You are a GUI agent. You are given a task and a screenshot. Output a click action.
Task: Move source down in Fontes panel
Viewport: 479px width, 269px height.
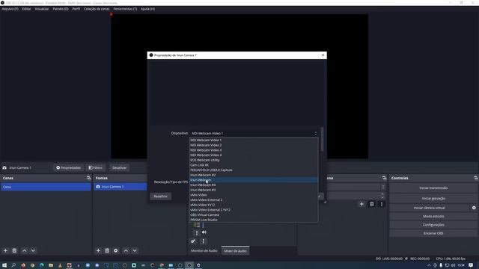coord(135,251)
